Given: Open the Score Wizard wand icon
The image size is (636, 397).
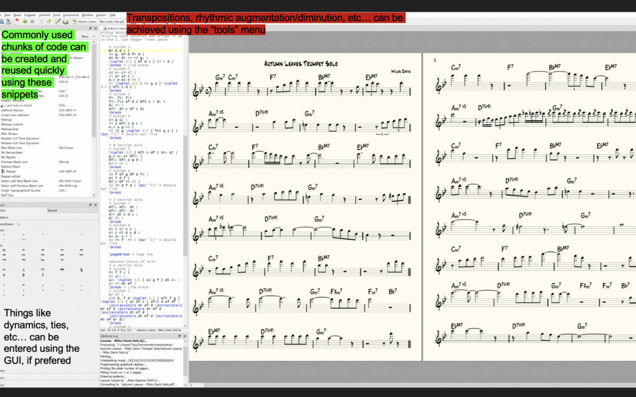Looking at the screenshot, I should pos(58,22).
